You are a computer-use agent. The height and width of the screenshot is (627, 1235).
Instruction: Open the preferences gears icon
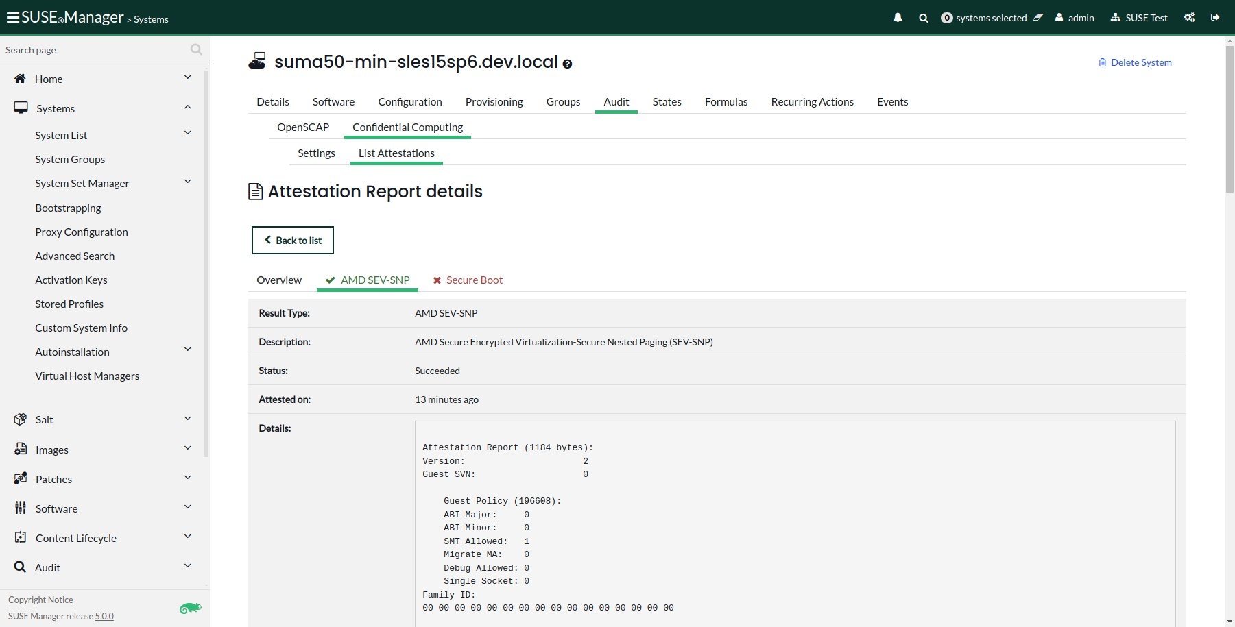pyautogui.click(x=1189, y=18)
